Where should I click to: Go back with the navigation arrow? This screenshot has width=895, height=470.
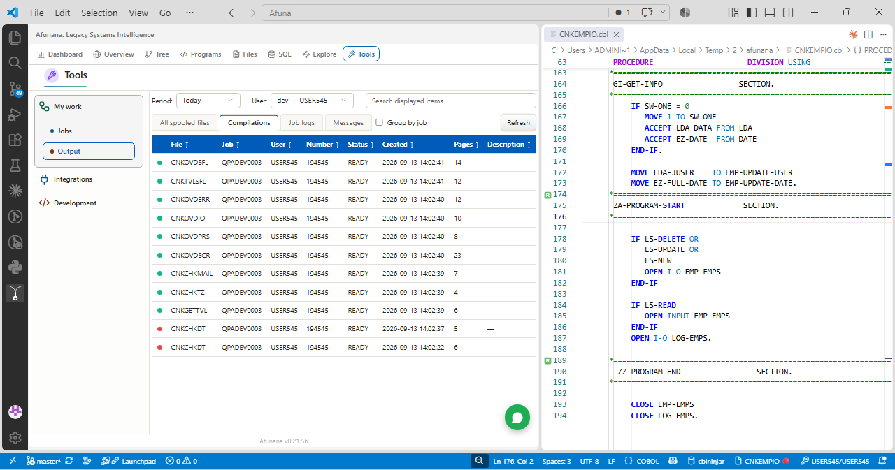tap(233, 13)
